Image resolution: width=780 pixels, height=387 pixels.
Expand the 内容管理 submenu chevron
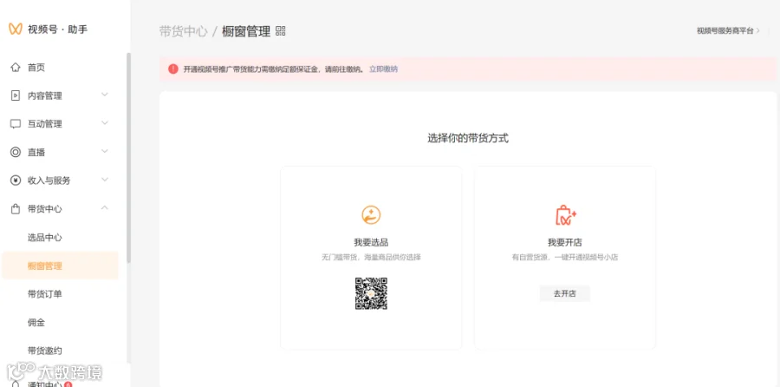coord(105,95)
